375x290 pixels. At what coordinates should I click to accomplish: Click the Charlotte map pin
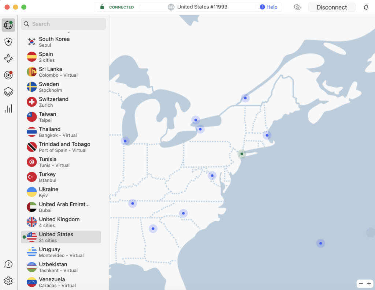[x=183, y=213]
